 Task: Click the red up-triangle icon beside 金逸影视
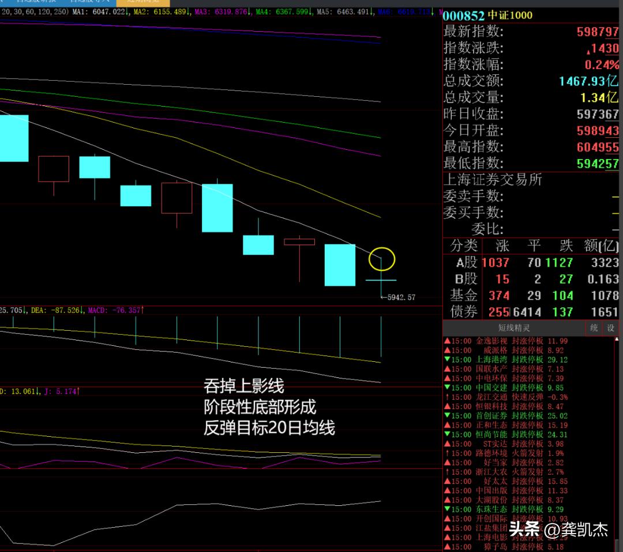coord(447,341)
